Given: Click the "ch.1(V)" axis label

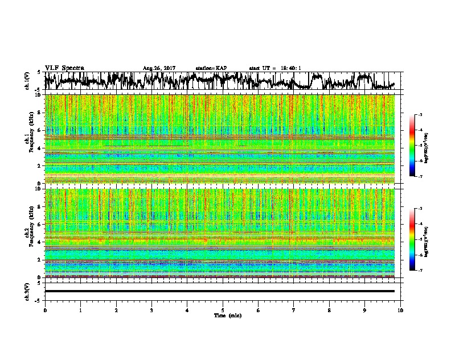Looking at the screenshot, I should pos(27,81).
